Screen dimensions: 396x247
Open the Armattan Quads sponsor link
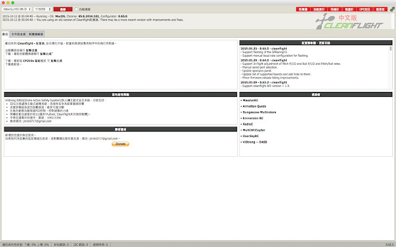click(254, 106)
